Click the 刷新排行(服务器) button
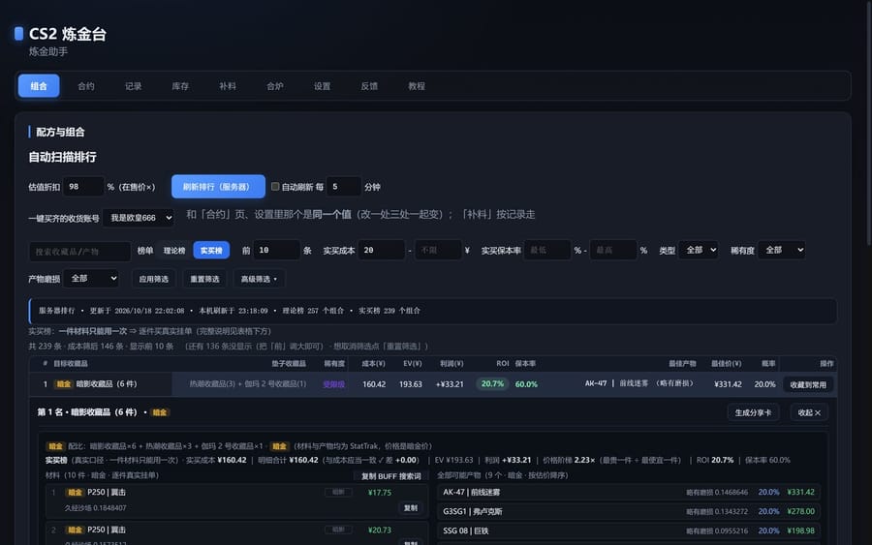 coord(218,187)
